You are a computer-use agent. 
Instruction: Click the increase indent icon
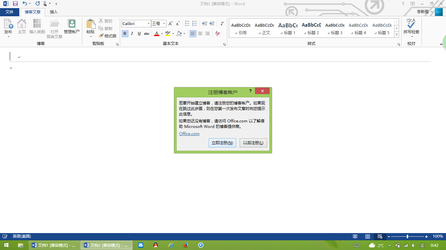pos(212,23)
